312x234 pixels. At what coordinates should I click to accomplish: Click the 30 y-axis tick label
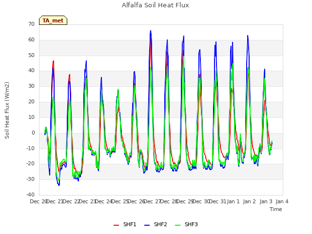coord(31,86)
